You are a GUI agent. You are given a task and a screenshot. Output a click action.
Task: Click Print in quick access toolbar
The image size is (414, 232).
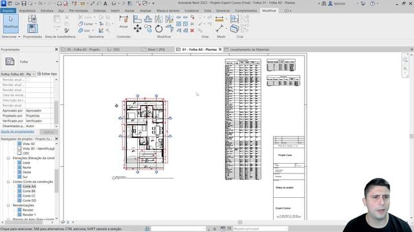[x=60, y=3]
